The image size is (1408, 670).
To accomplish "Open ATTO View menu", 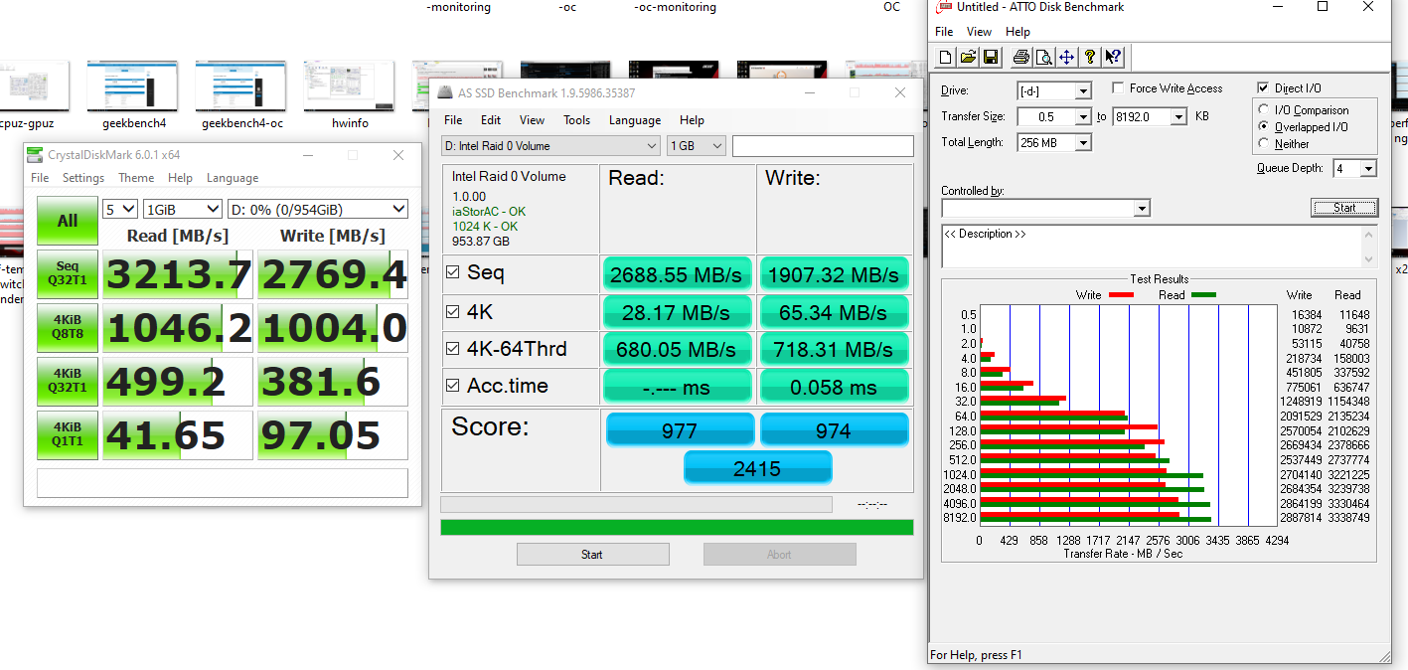I will [x=979, y=32].
